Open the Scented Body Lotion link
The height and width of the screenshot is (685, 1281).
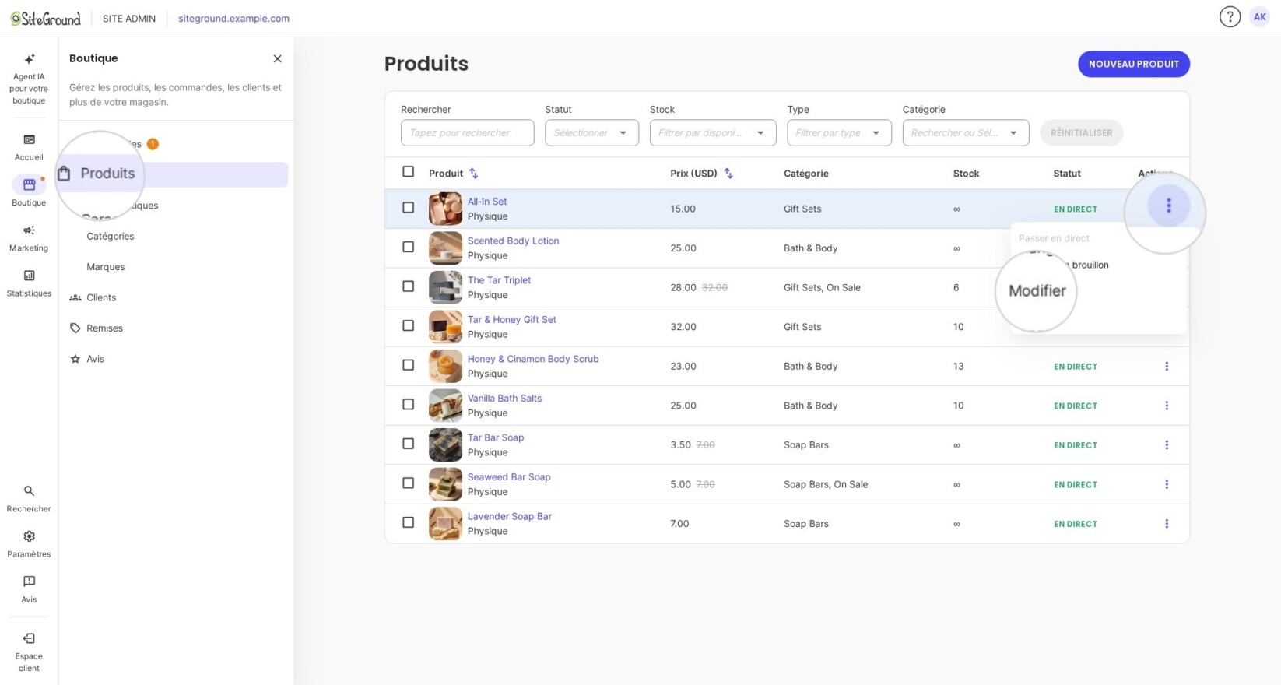click(x=513, y=241)
